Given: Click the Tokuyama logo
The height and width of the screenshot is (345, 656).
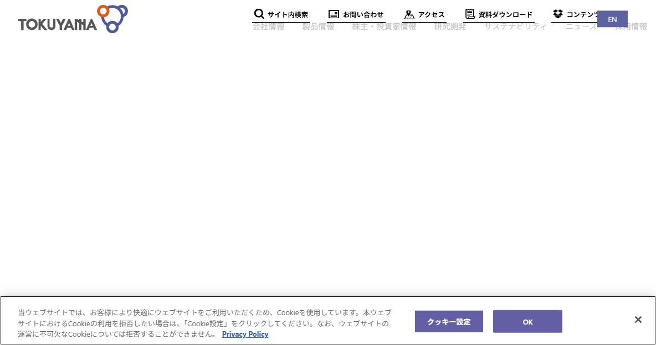Looking at the screenshot, I should 73,19.
